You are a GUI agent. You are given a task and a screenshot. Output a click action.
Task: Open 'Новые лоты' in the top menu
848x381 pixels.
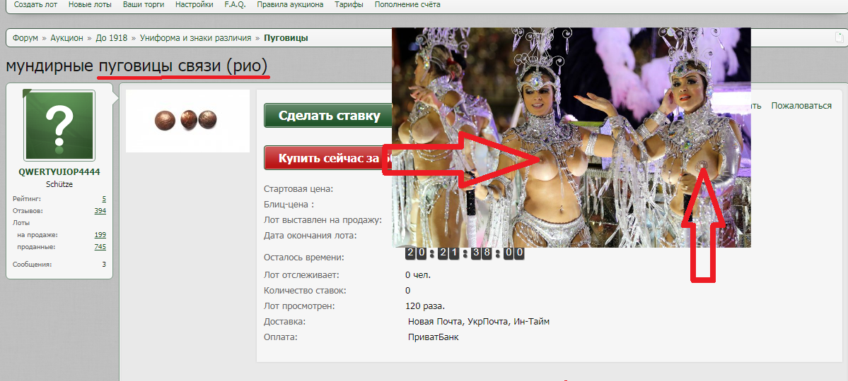pyautogui.click(x=91, y=4)
